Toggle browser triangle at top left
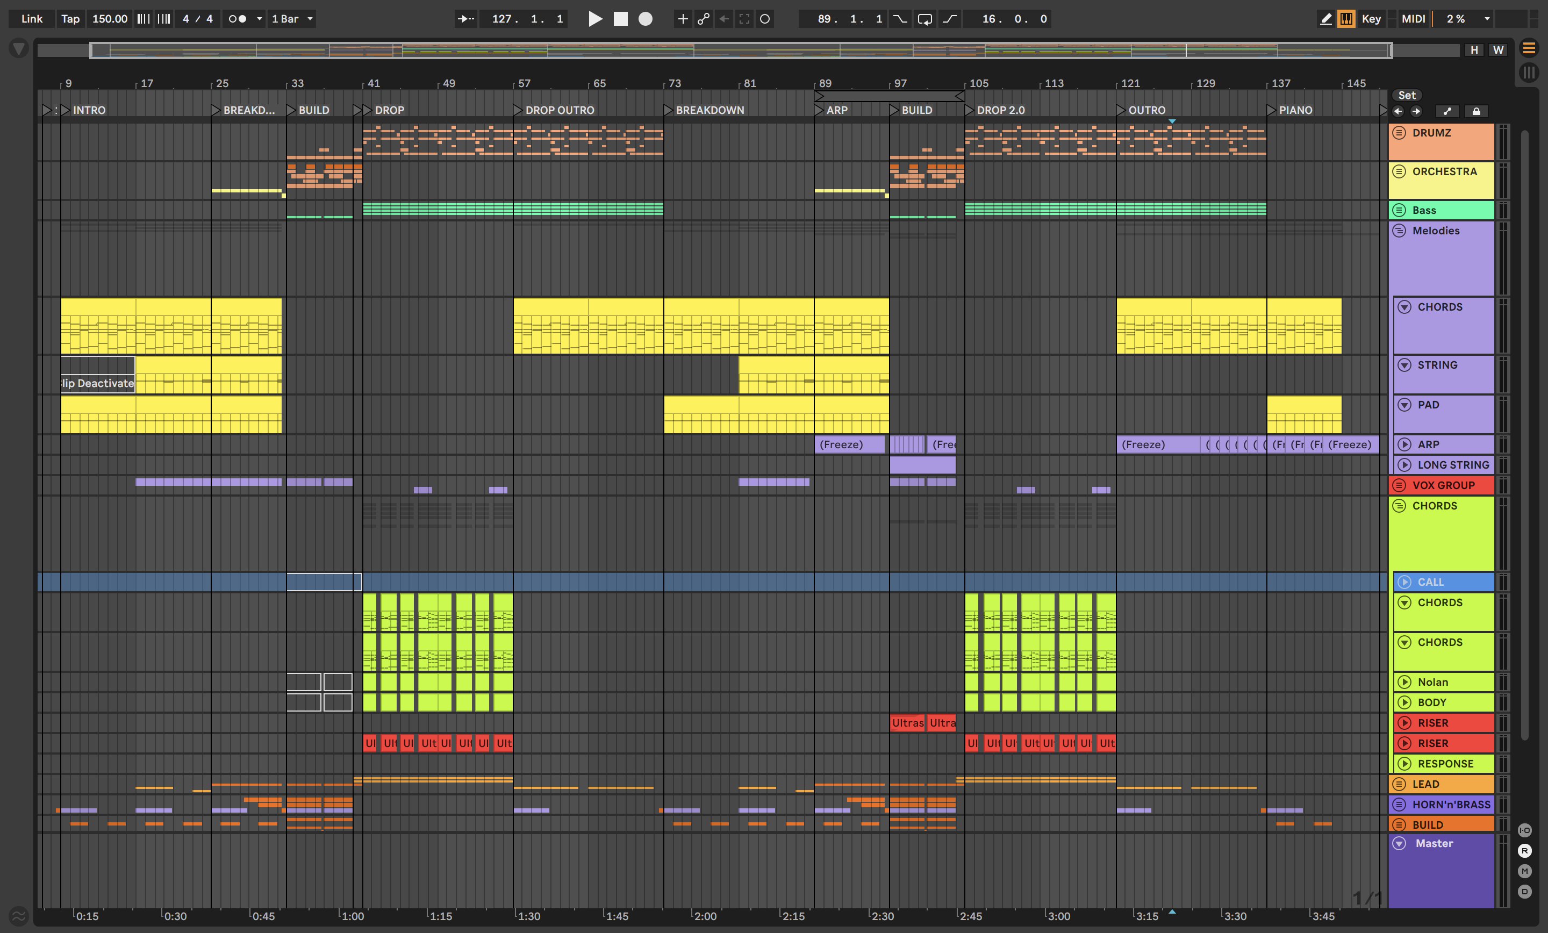1548x933 pixels. tap(19, 48)
